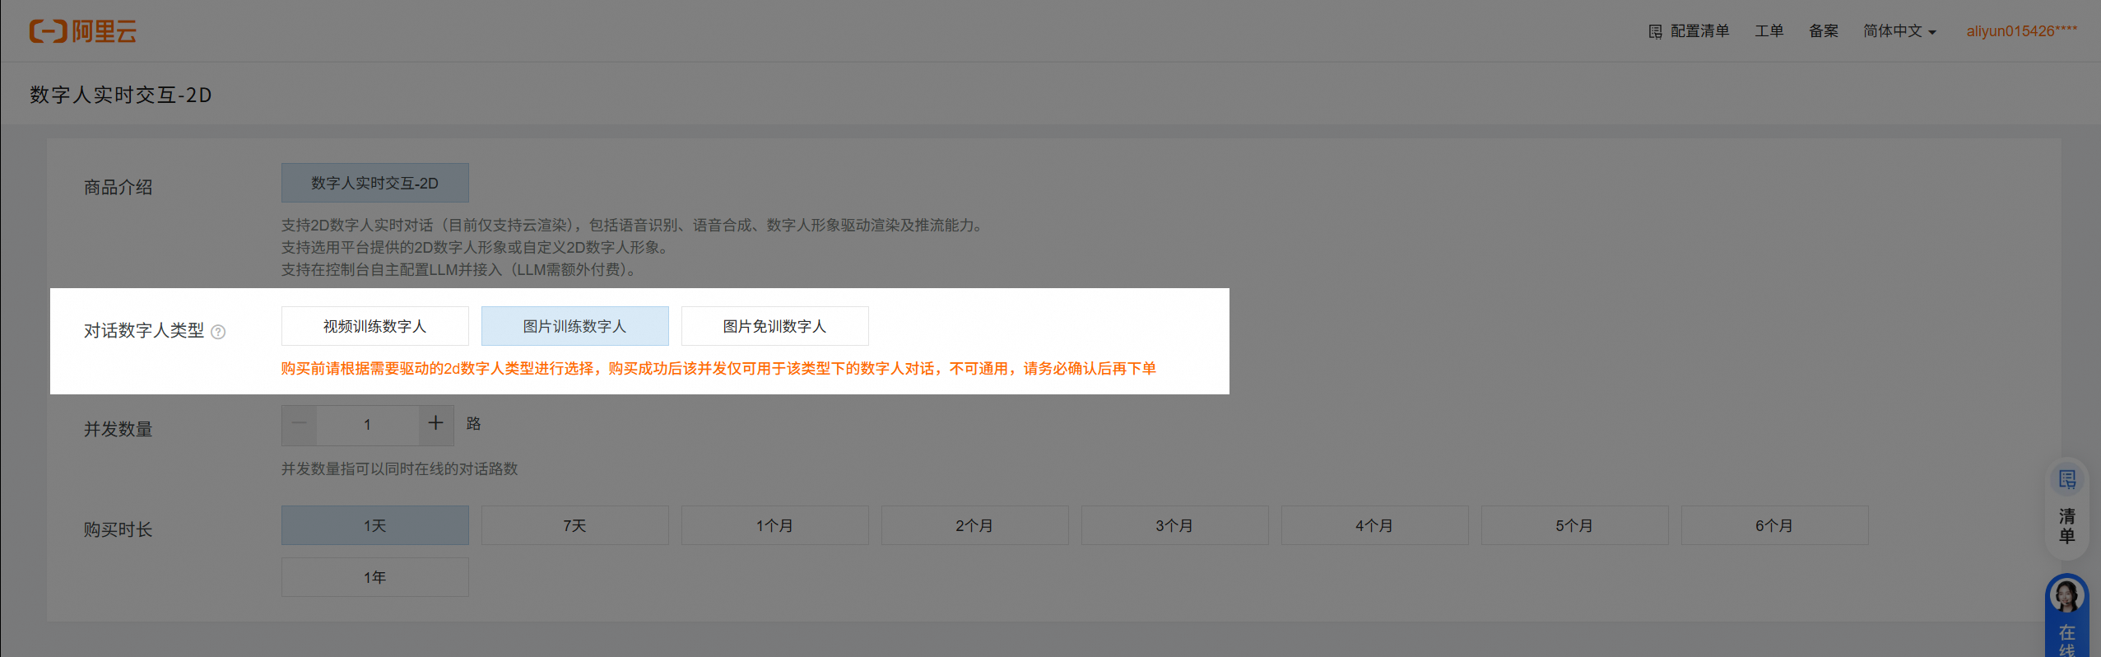Expand the 简体中文 language dropdown

pos(1899,31)
